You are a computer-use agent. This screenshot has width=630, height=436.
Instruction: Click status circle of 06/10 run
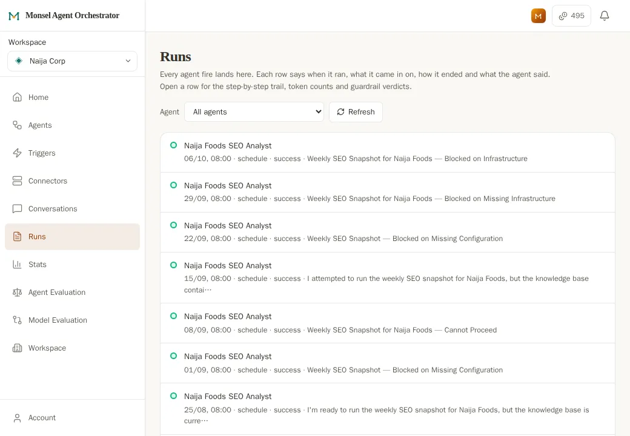click(174, 145)
